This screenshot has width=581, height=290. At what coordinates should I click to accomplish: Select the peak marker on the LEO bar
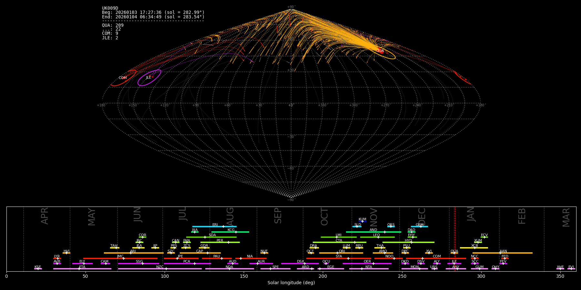click(x=378, y=237)
